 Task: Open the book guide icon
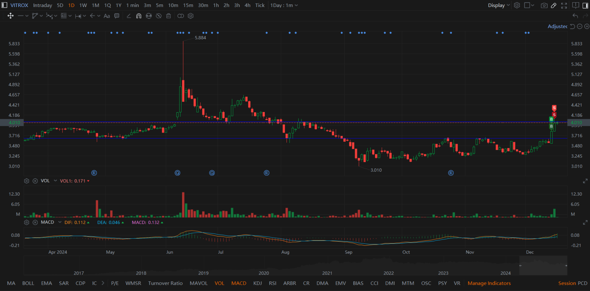[x=576, y=5]
